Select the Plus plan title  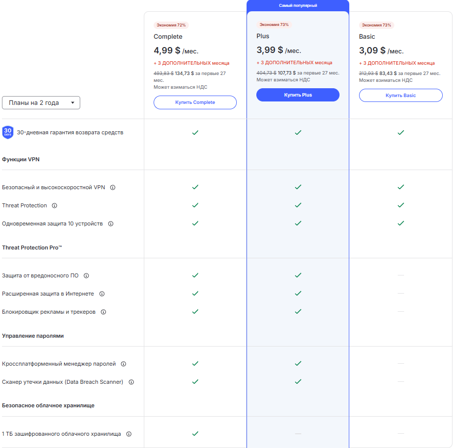263,36
